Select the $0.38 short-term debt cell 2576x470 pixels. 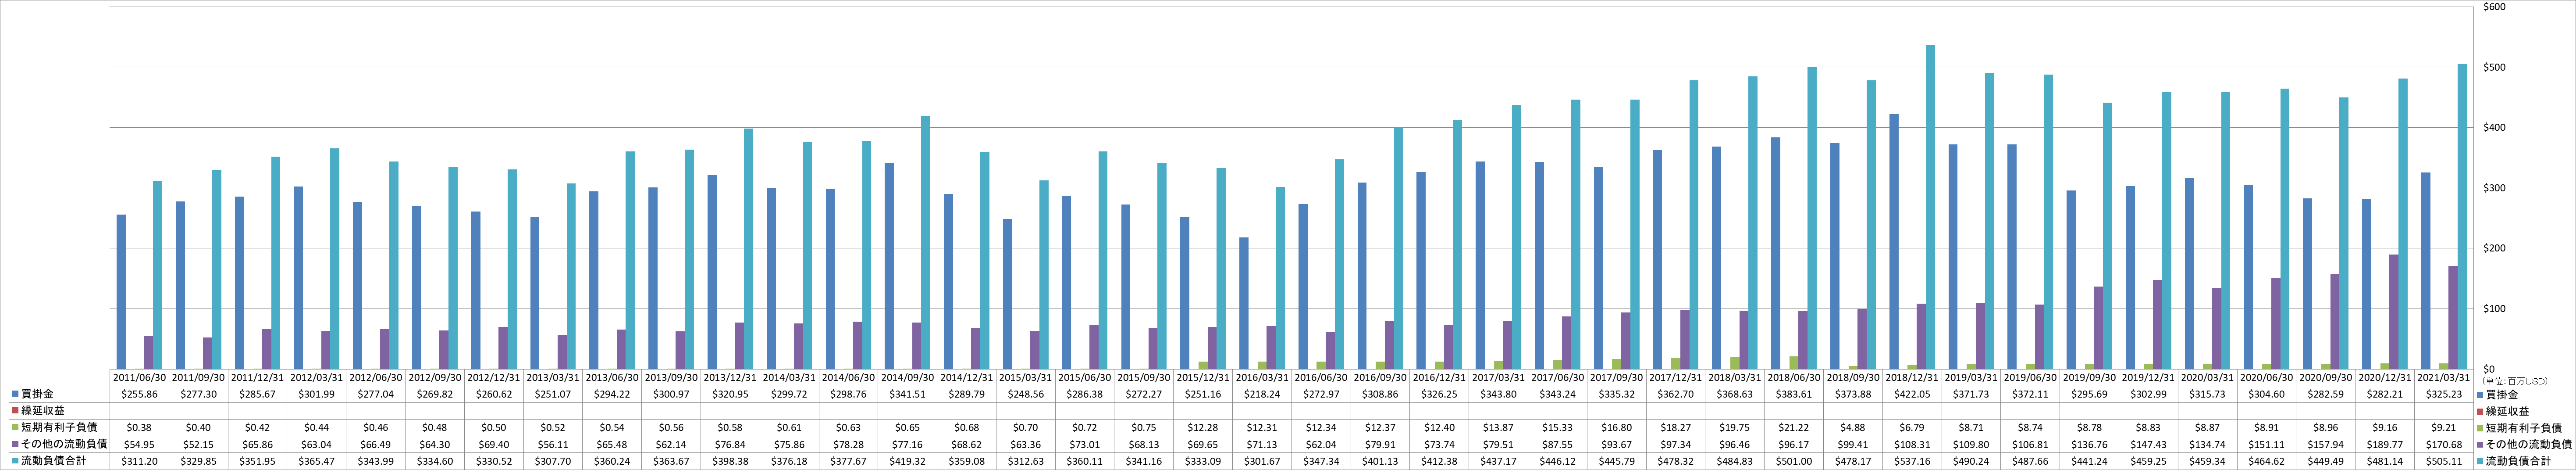pyautogui.click(x=139, y=428)
